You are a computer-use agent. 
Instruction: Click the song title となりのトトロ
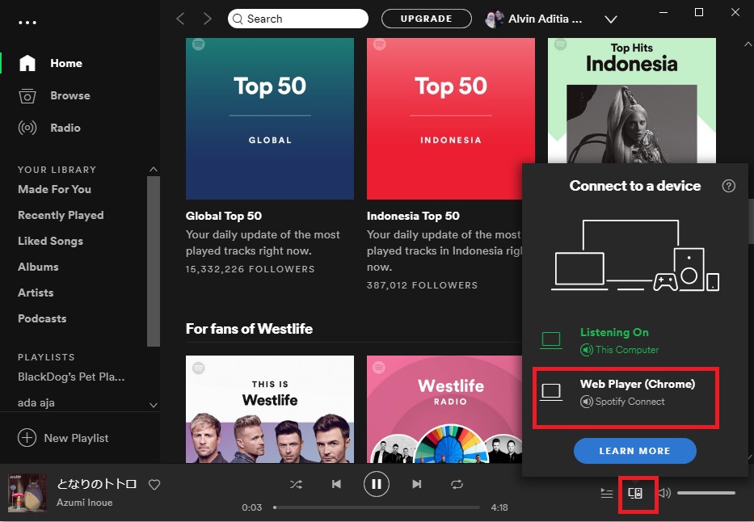coord(97,483)
